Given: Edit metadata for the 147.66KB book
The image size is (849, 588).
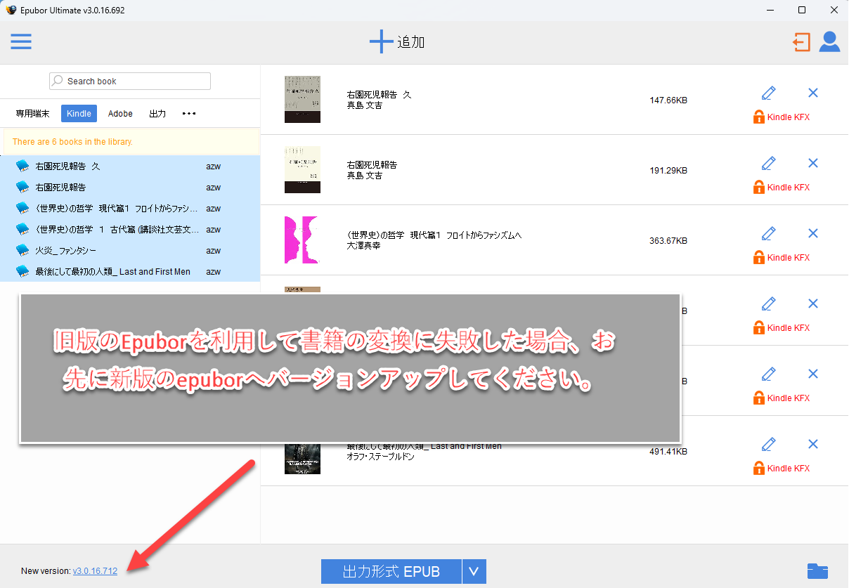Looking at the screenshot, I should pos(769,93).
